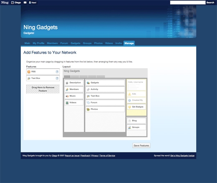Click the Get a Ning Gadgets badge link
Viewport: 217px width, 183px height.
click(x=182, y=156)
